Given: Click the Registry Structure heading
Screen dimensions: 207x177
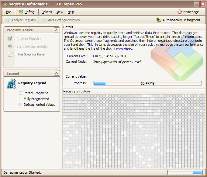Looking at the screenshot, I should [x=77, y=91].
